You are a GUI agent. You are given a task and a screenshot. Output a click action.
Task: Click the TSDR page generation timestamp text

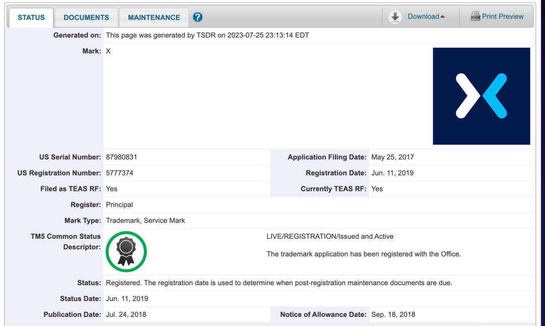(207, 35)
